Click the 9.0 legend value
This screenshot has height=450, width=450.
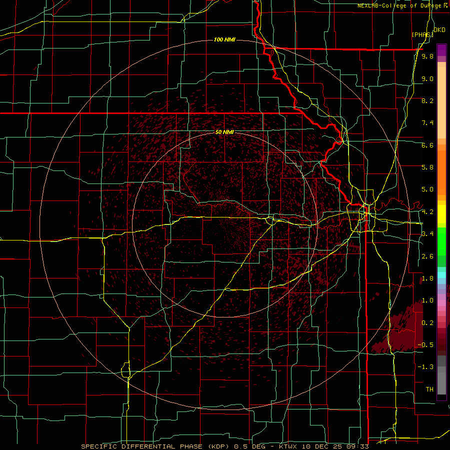427,78
